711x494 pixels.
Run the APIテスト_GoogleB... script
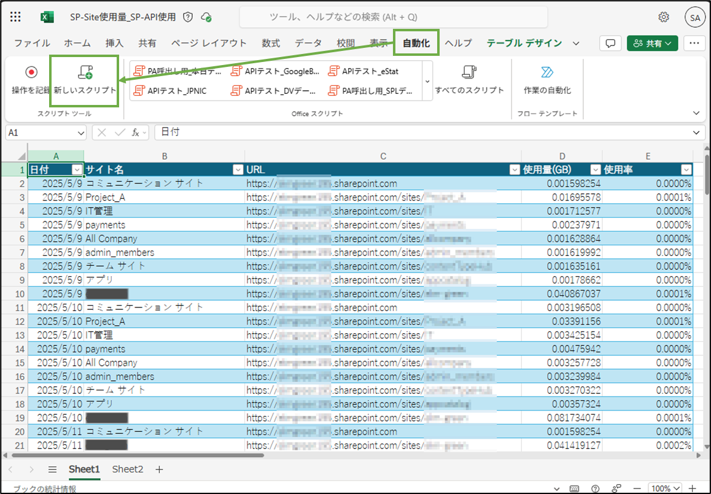(276, 71)
